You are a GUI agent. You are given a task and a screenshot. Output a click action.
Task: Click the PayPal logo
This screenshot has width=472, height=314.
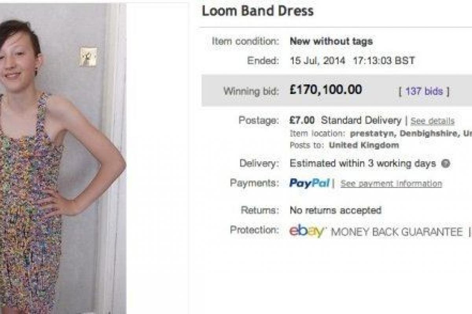[310, 183]
